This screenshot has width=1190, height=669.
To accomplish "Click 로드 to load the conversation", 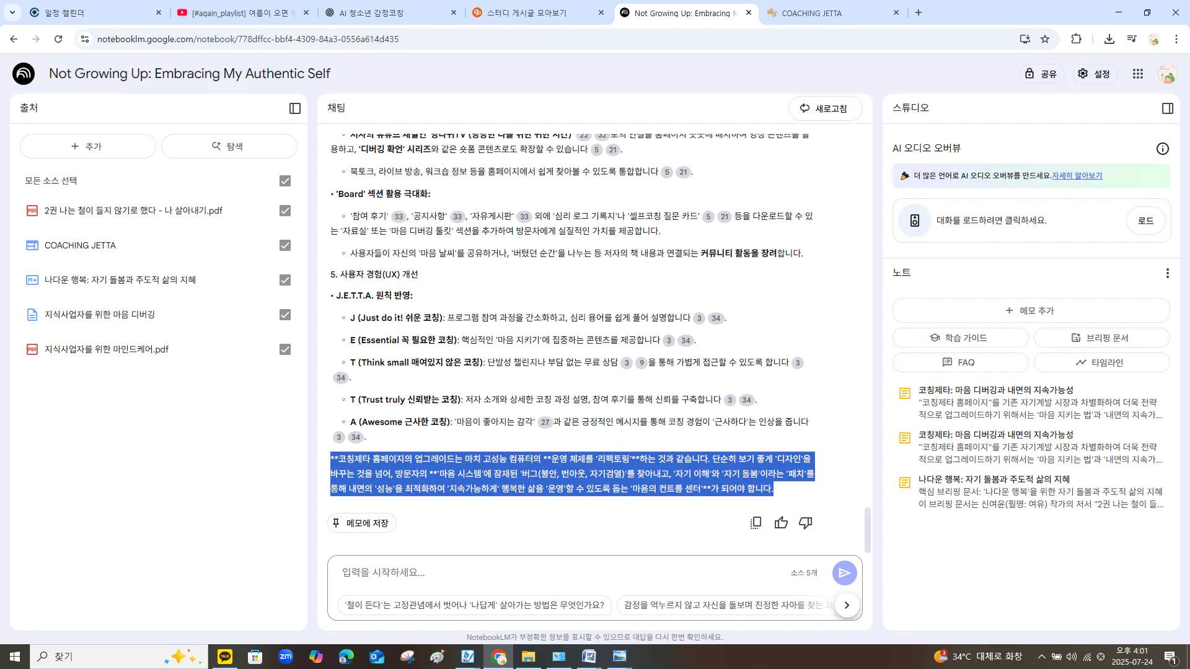I will click(1145, 221).
